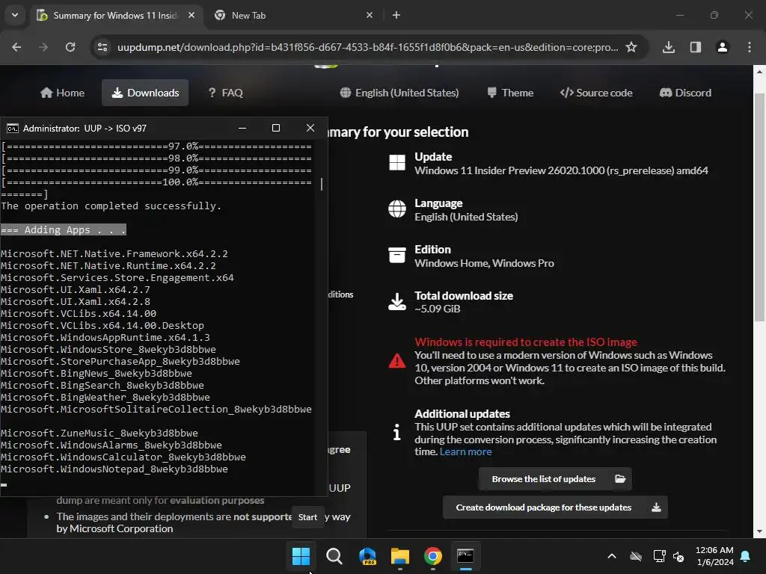Viewport: 766px width, 574px height.
Task: Switch to Command Prompt on taskbar
Action: coord(465,556)
